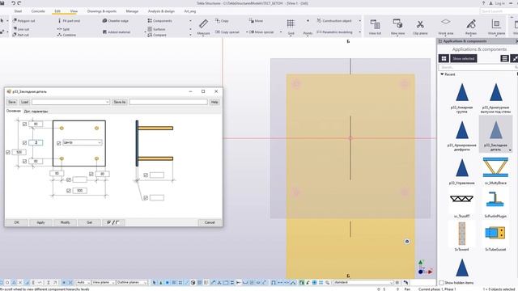518x291 pixels.
Task: Use the Copy command
Action: click(222, 21)
